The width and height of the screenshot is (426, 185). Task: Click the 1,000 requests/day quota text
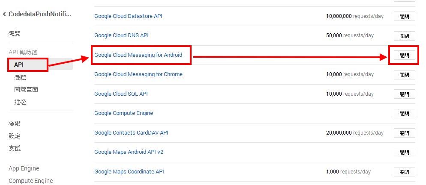[348, 172]
